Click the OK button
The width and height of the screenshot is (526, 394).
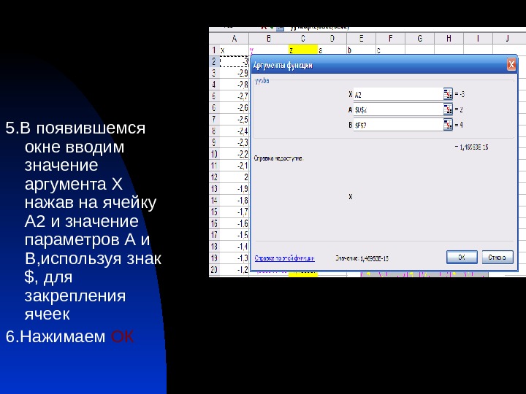click(x=462, y=258)
